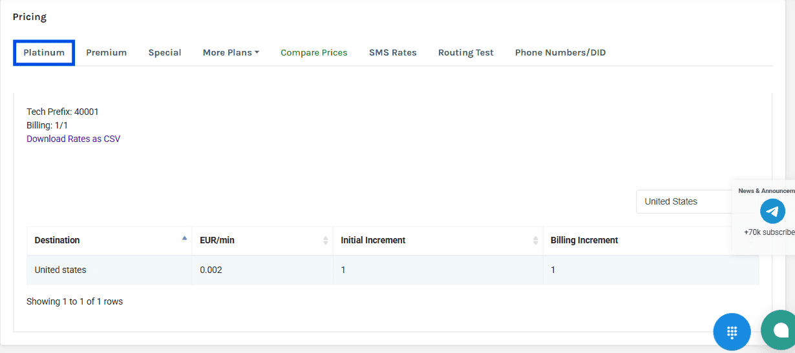Viewport: 795px width, 353px height.
Task: Open the Routing Test tab
Action: (x=465, y=52)
